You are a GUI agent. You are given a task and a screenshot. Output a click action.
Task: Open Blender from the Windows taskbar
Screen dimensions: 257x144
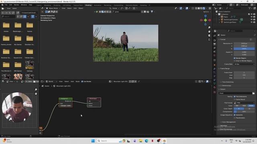(x=164, y=141)
